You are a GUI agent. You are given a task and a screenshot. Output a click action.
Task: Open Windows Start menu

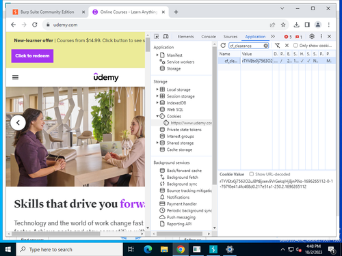8,249
